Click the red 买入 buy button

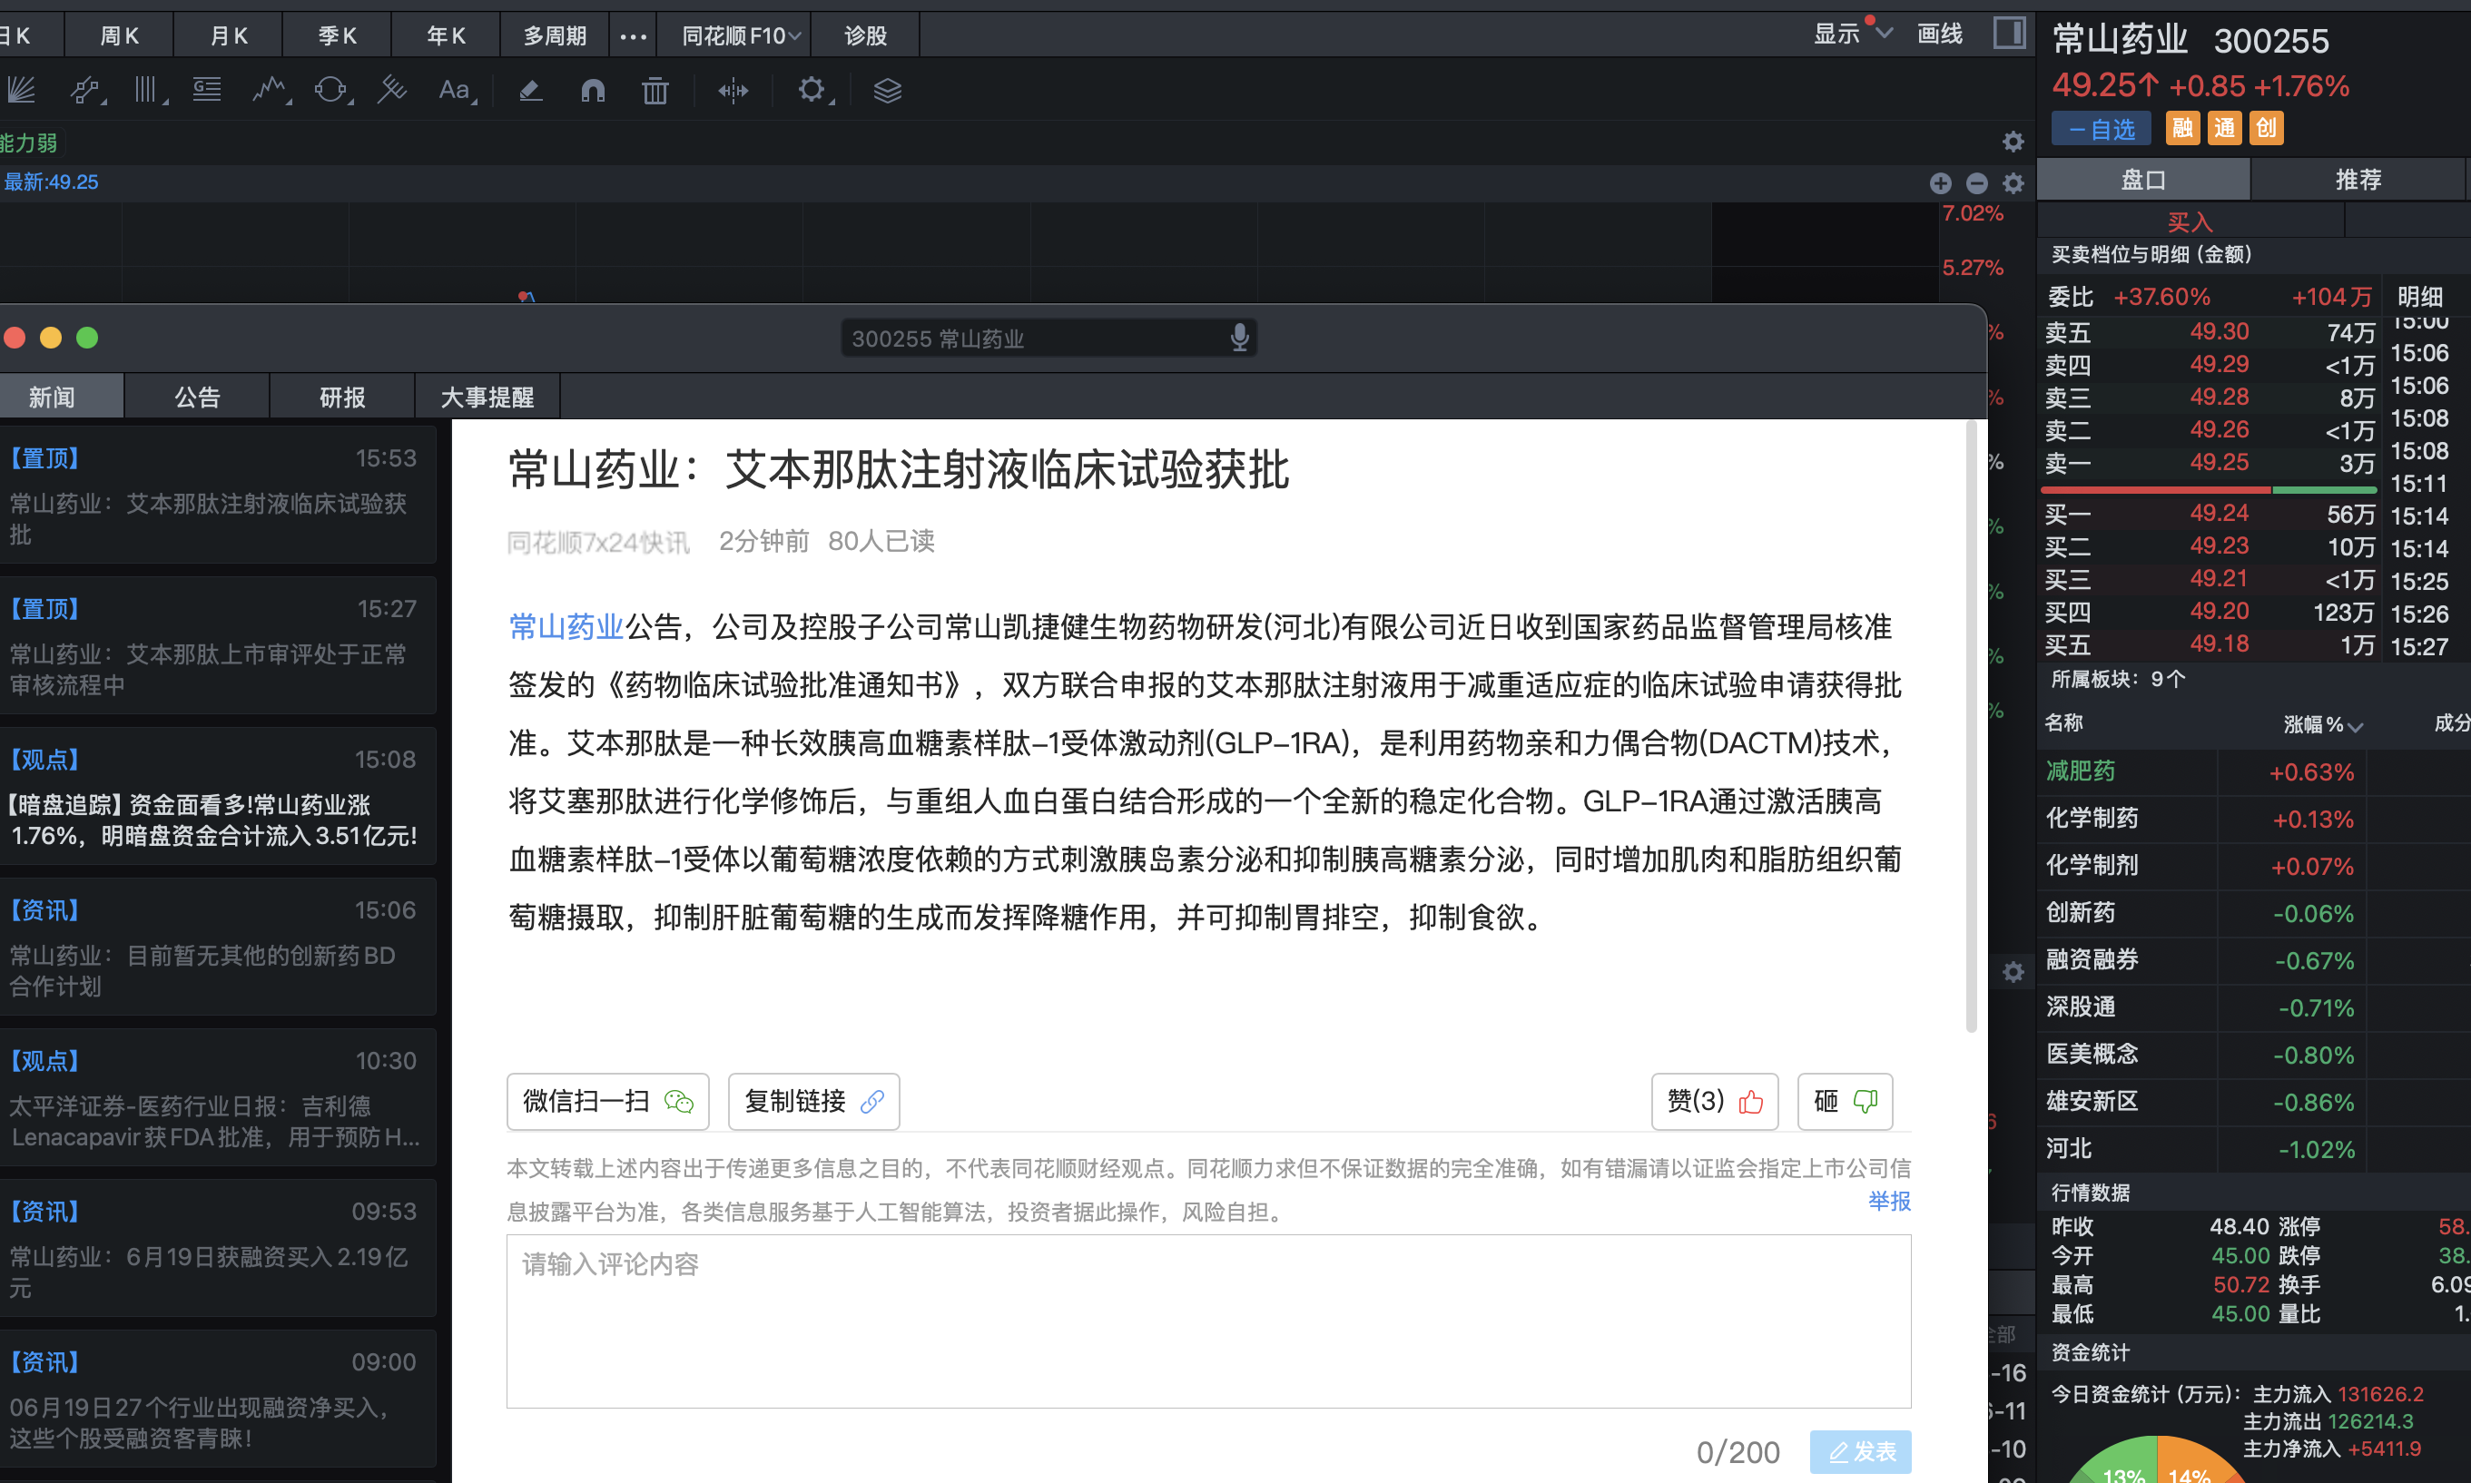(x=2189, y=221)
